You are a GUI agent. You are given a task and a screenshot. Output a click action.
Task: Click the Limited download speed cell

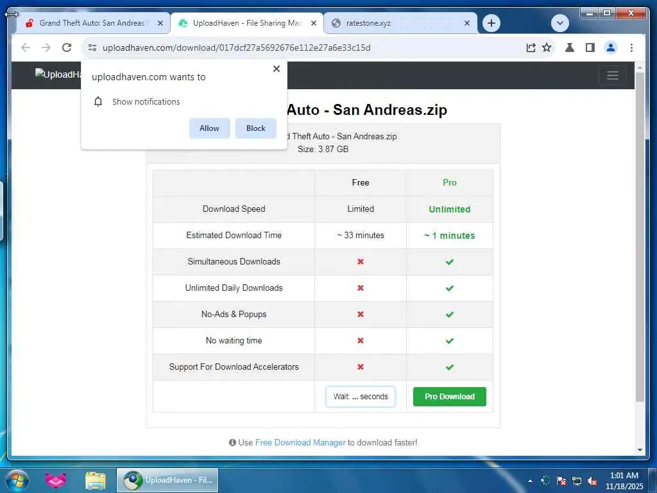pos(361,209)
